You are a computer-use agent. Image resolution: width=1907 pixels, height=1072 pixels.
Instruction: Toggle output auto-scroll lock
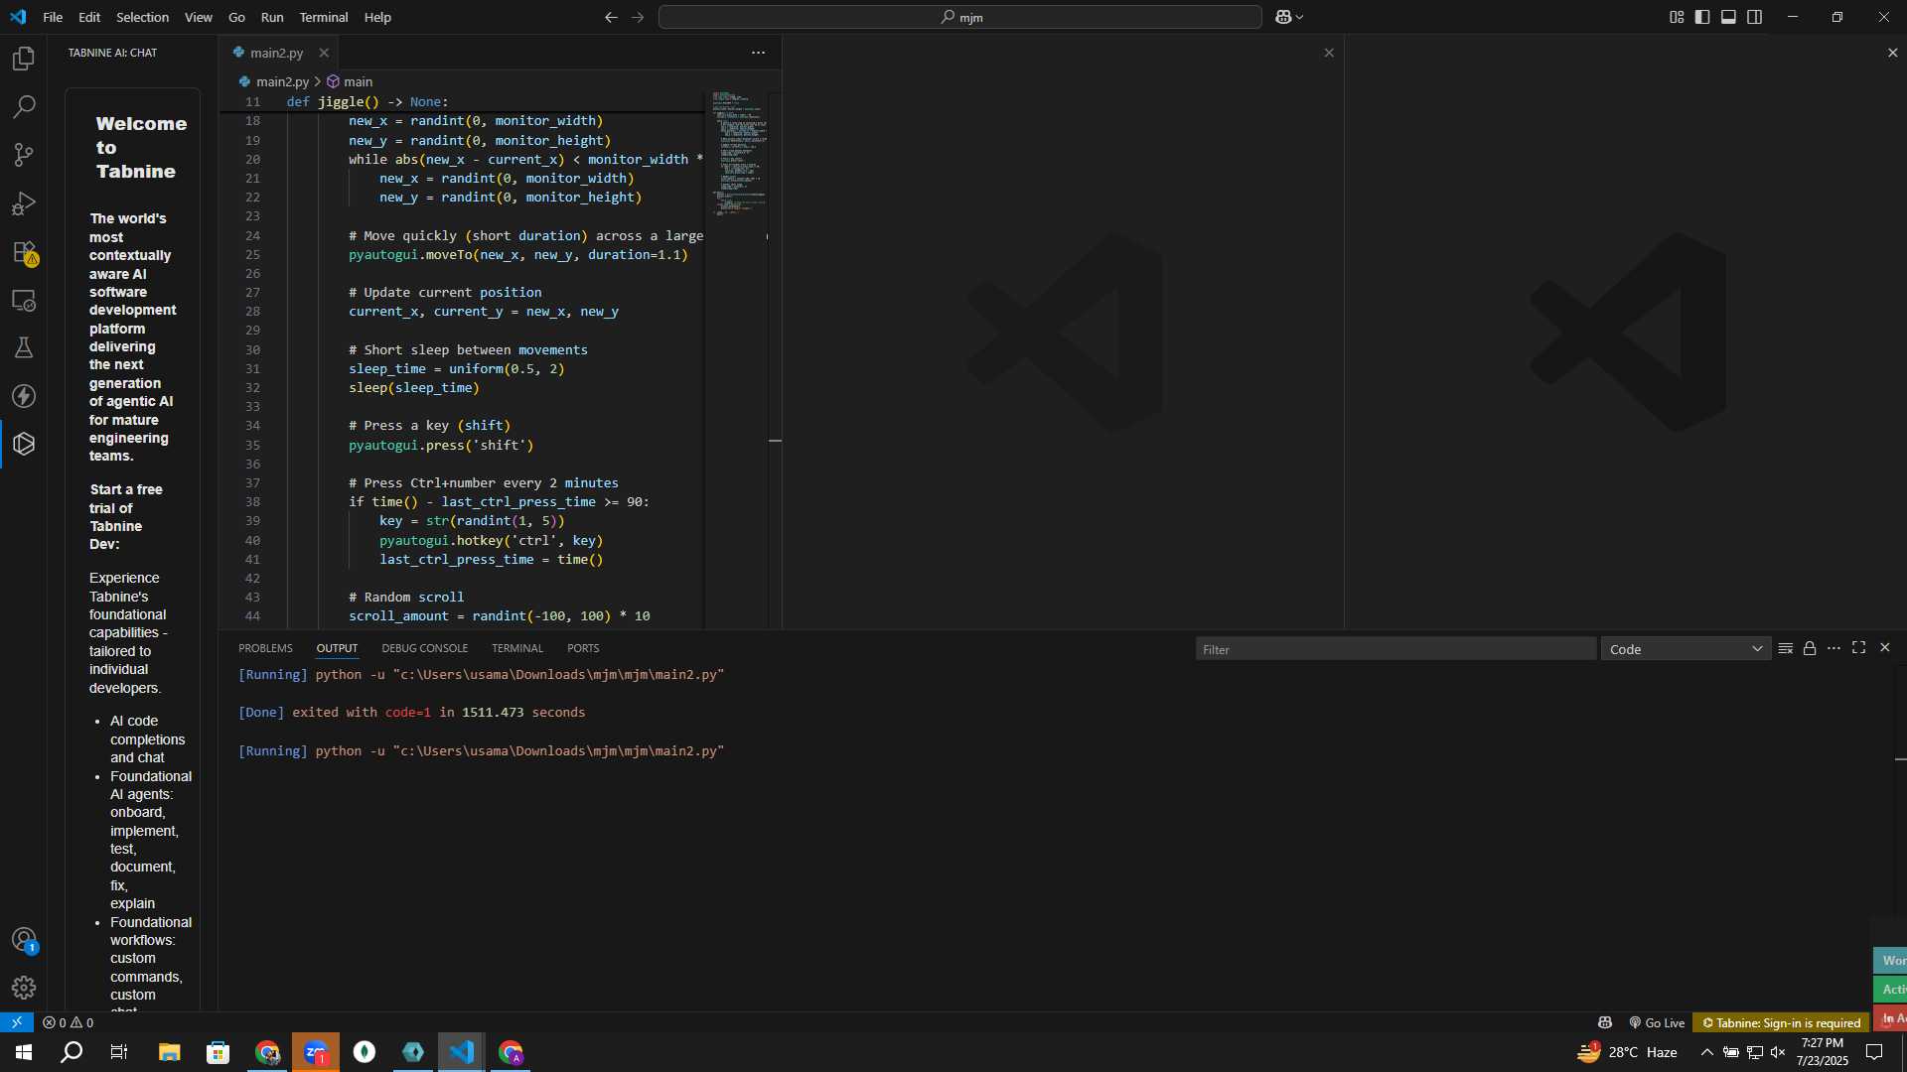coord(1810,648)
